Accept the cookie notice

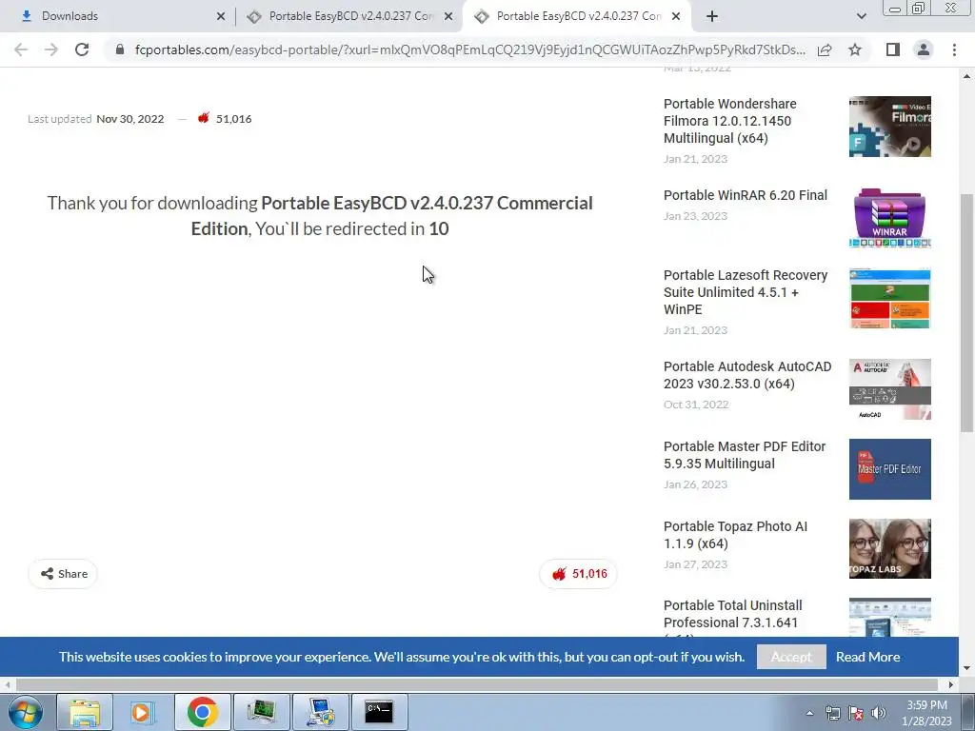[791, 657]
